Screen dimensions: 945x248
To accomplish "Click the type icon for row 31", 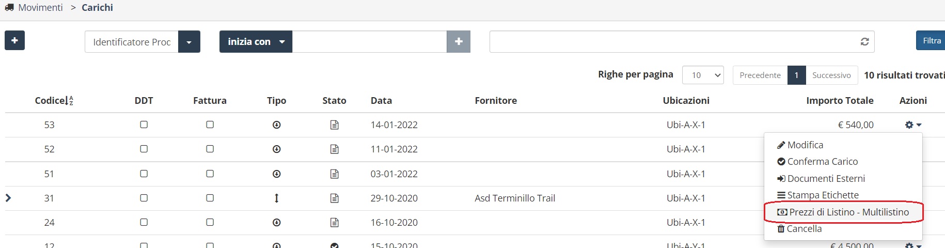I will click(277, 198).
